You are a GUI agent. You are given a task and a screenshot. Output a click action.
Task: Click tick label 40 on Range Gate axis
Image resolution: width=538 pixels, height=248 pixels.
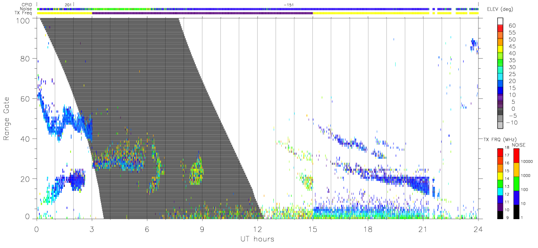coord(25,139)
